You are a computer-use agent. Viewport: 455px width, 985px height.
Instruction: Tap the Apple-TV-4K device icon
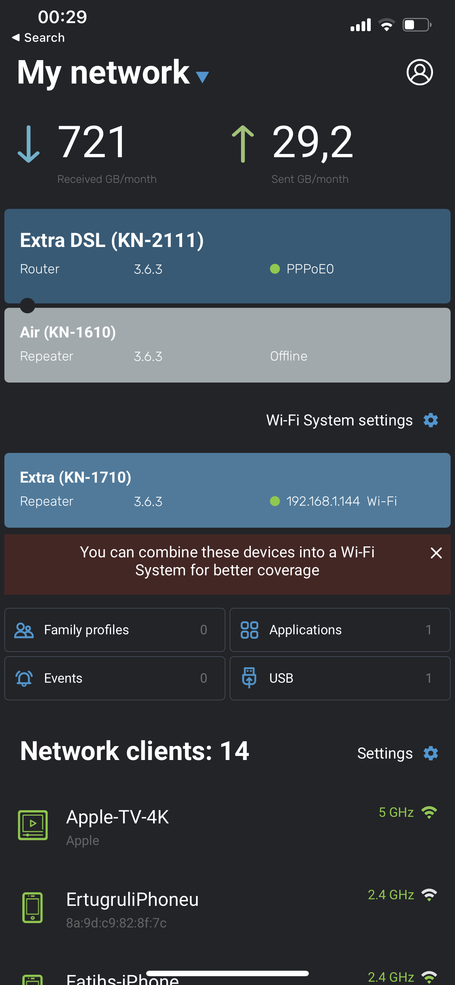tap(33, 825)
